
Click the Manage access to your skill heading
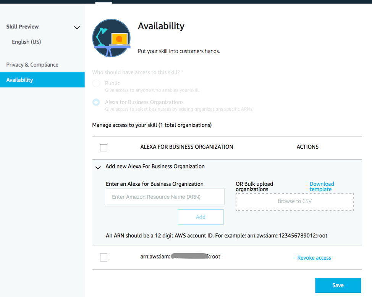pos(152,125)
